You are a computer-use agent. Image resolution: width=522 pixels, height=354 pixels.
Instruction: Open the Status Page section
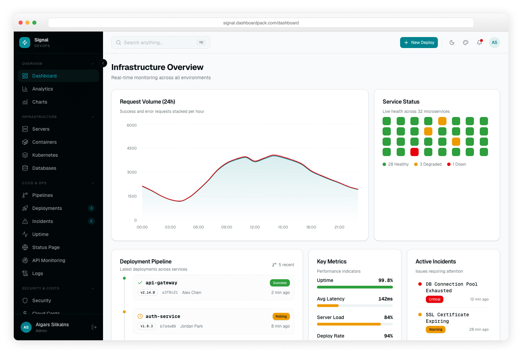point(46,247)
